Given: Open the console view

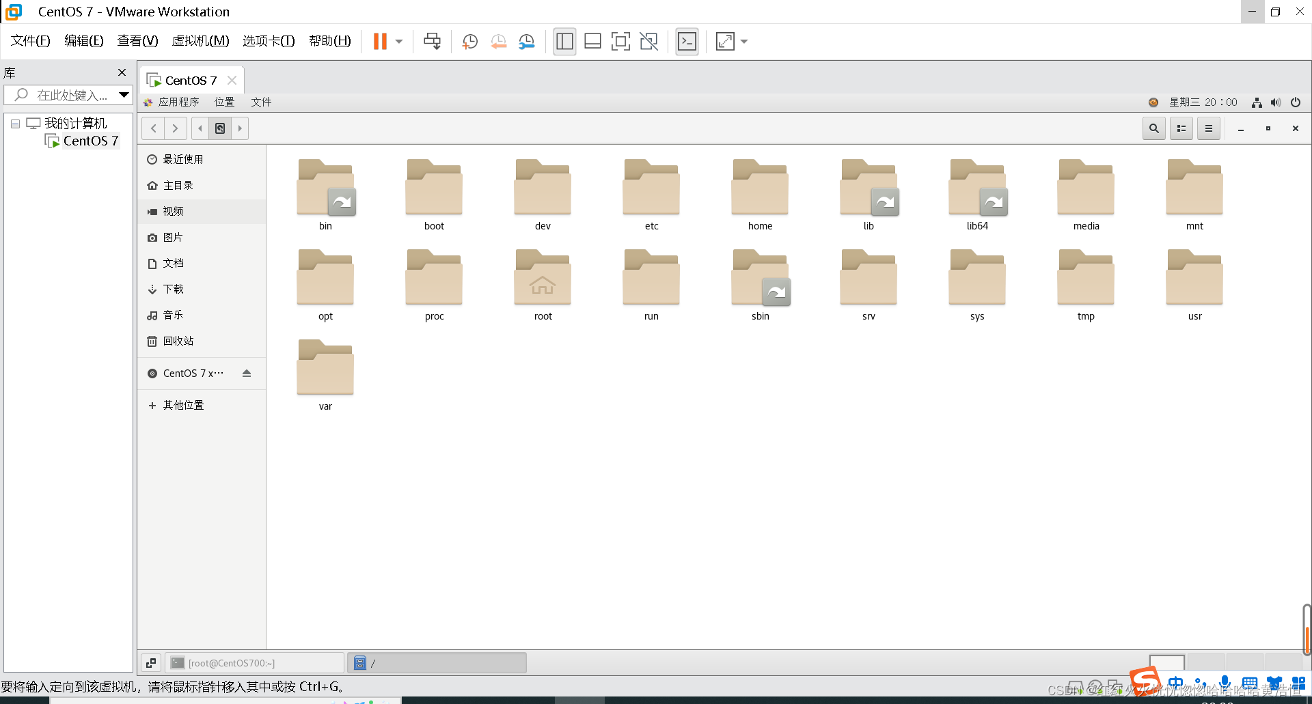Looking at the screenshot, I should [687, 42].
